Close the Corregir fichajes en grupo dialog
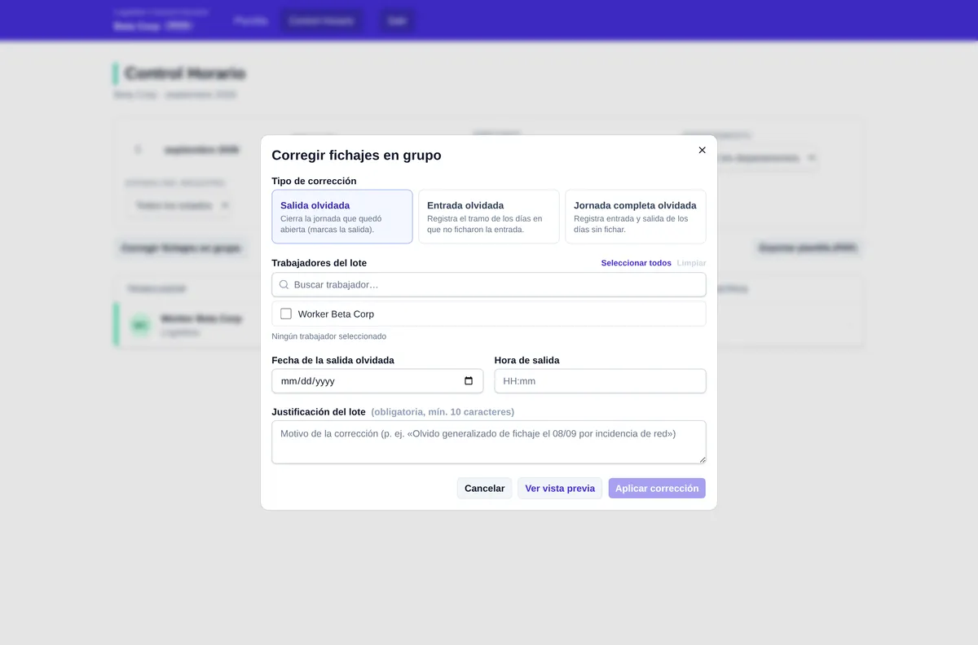This screenshot has width=978, height=645. (x=702, y=150)
